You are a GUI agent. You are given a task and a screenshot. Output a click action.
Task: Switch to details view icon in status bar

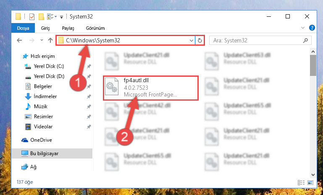coord(301,182)
